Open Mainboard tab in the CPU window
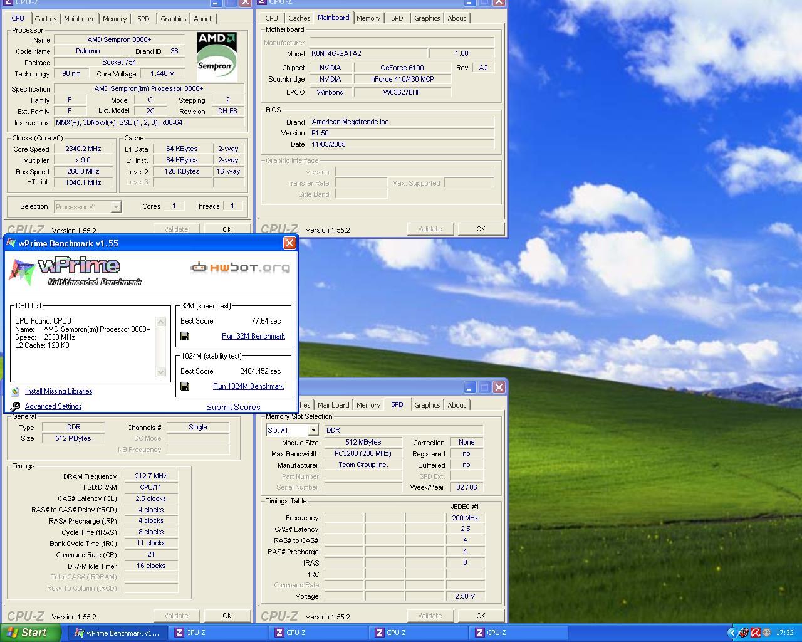 pyautogui.click(x=80, y=19)
